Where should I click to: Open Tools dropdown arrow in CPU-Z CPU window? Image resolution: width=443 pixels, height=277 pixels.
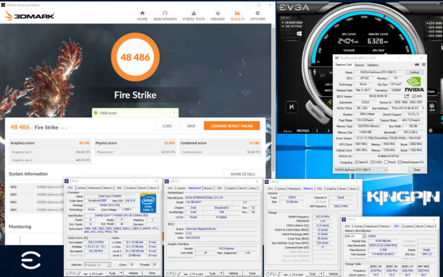121,273
